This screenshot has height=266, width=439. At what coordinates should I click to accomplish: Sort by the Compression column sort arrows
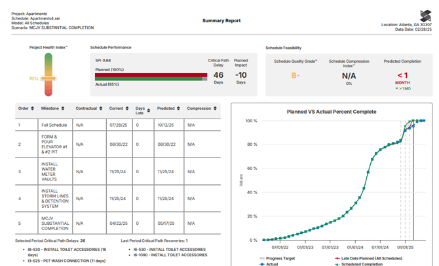[x=215, y=108]
